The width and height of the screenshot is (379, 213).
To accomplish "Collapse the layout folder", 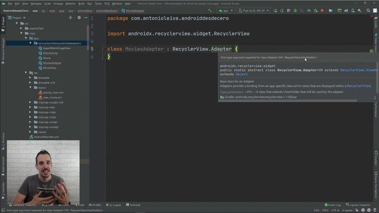I will [30, 88].
